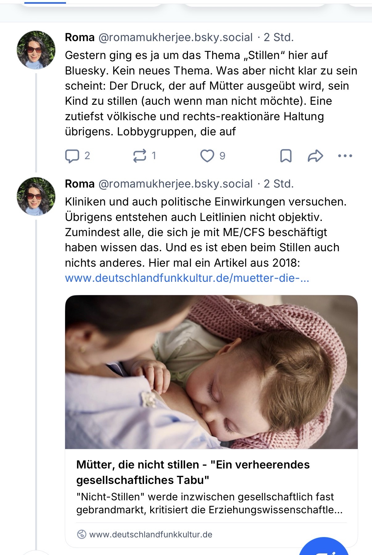Repost the first Roma post
The width and height of the screenshot is (372, 555).
coord(139,156)
